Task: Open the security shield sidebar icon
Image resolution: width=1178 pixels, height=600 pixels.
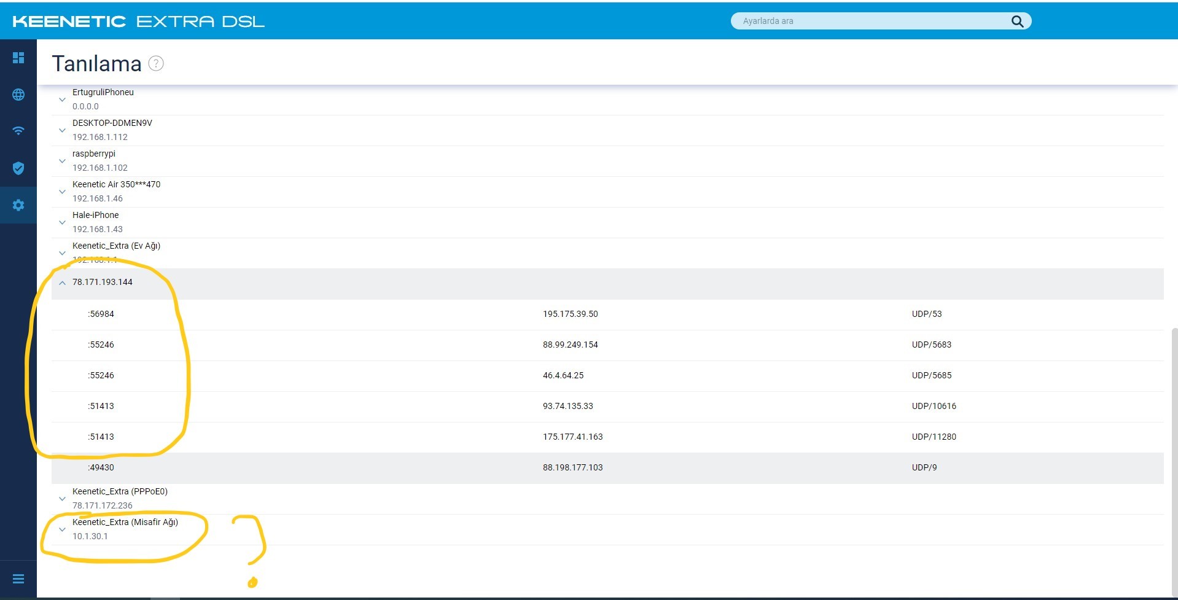Action: tap(18, 168)
